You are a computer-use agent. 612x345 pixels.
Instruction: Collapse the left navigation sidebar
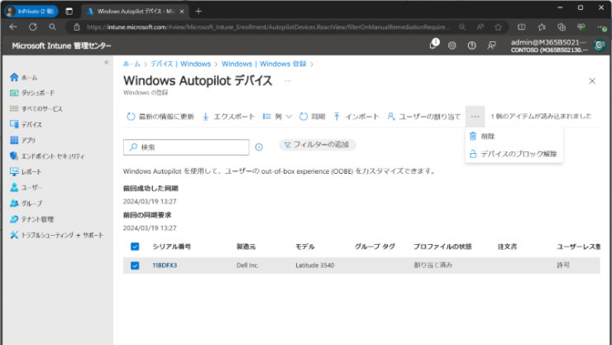(x=106, y=62)
